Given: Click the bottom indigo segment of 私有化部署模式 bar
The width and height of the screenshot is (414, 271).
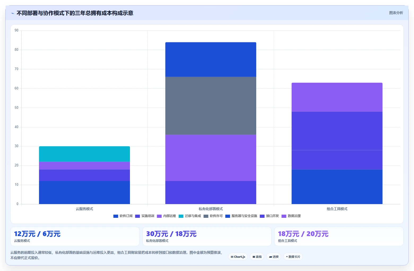Looking at the screenshot, I should tap(211, 192).
